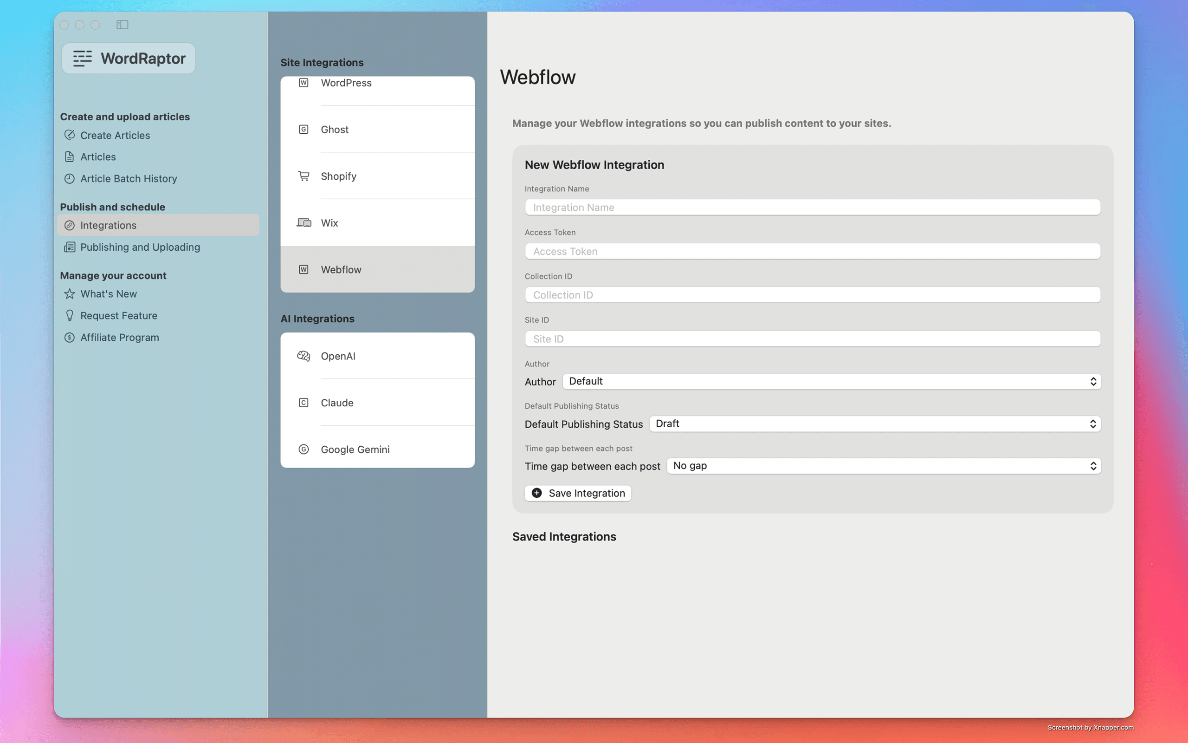Click the Manage your account section label

coord(113,276)
